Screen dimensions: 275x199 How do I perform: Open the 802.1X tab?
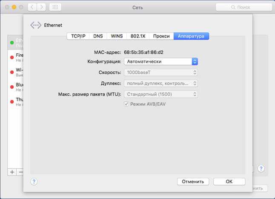click(138, 36)
